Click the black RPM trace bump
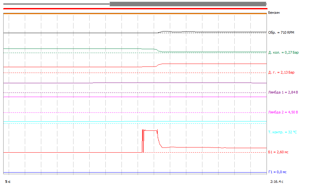Screen dimensions: 312x187 click(164, 31)
